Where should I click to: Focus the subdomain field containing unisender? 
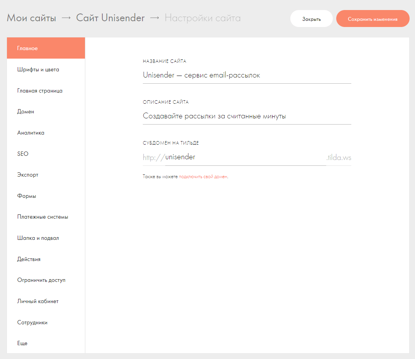[x=246, y=157]
